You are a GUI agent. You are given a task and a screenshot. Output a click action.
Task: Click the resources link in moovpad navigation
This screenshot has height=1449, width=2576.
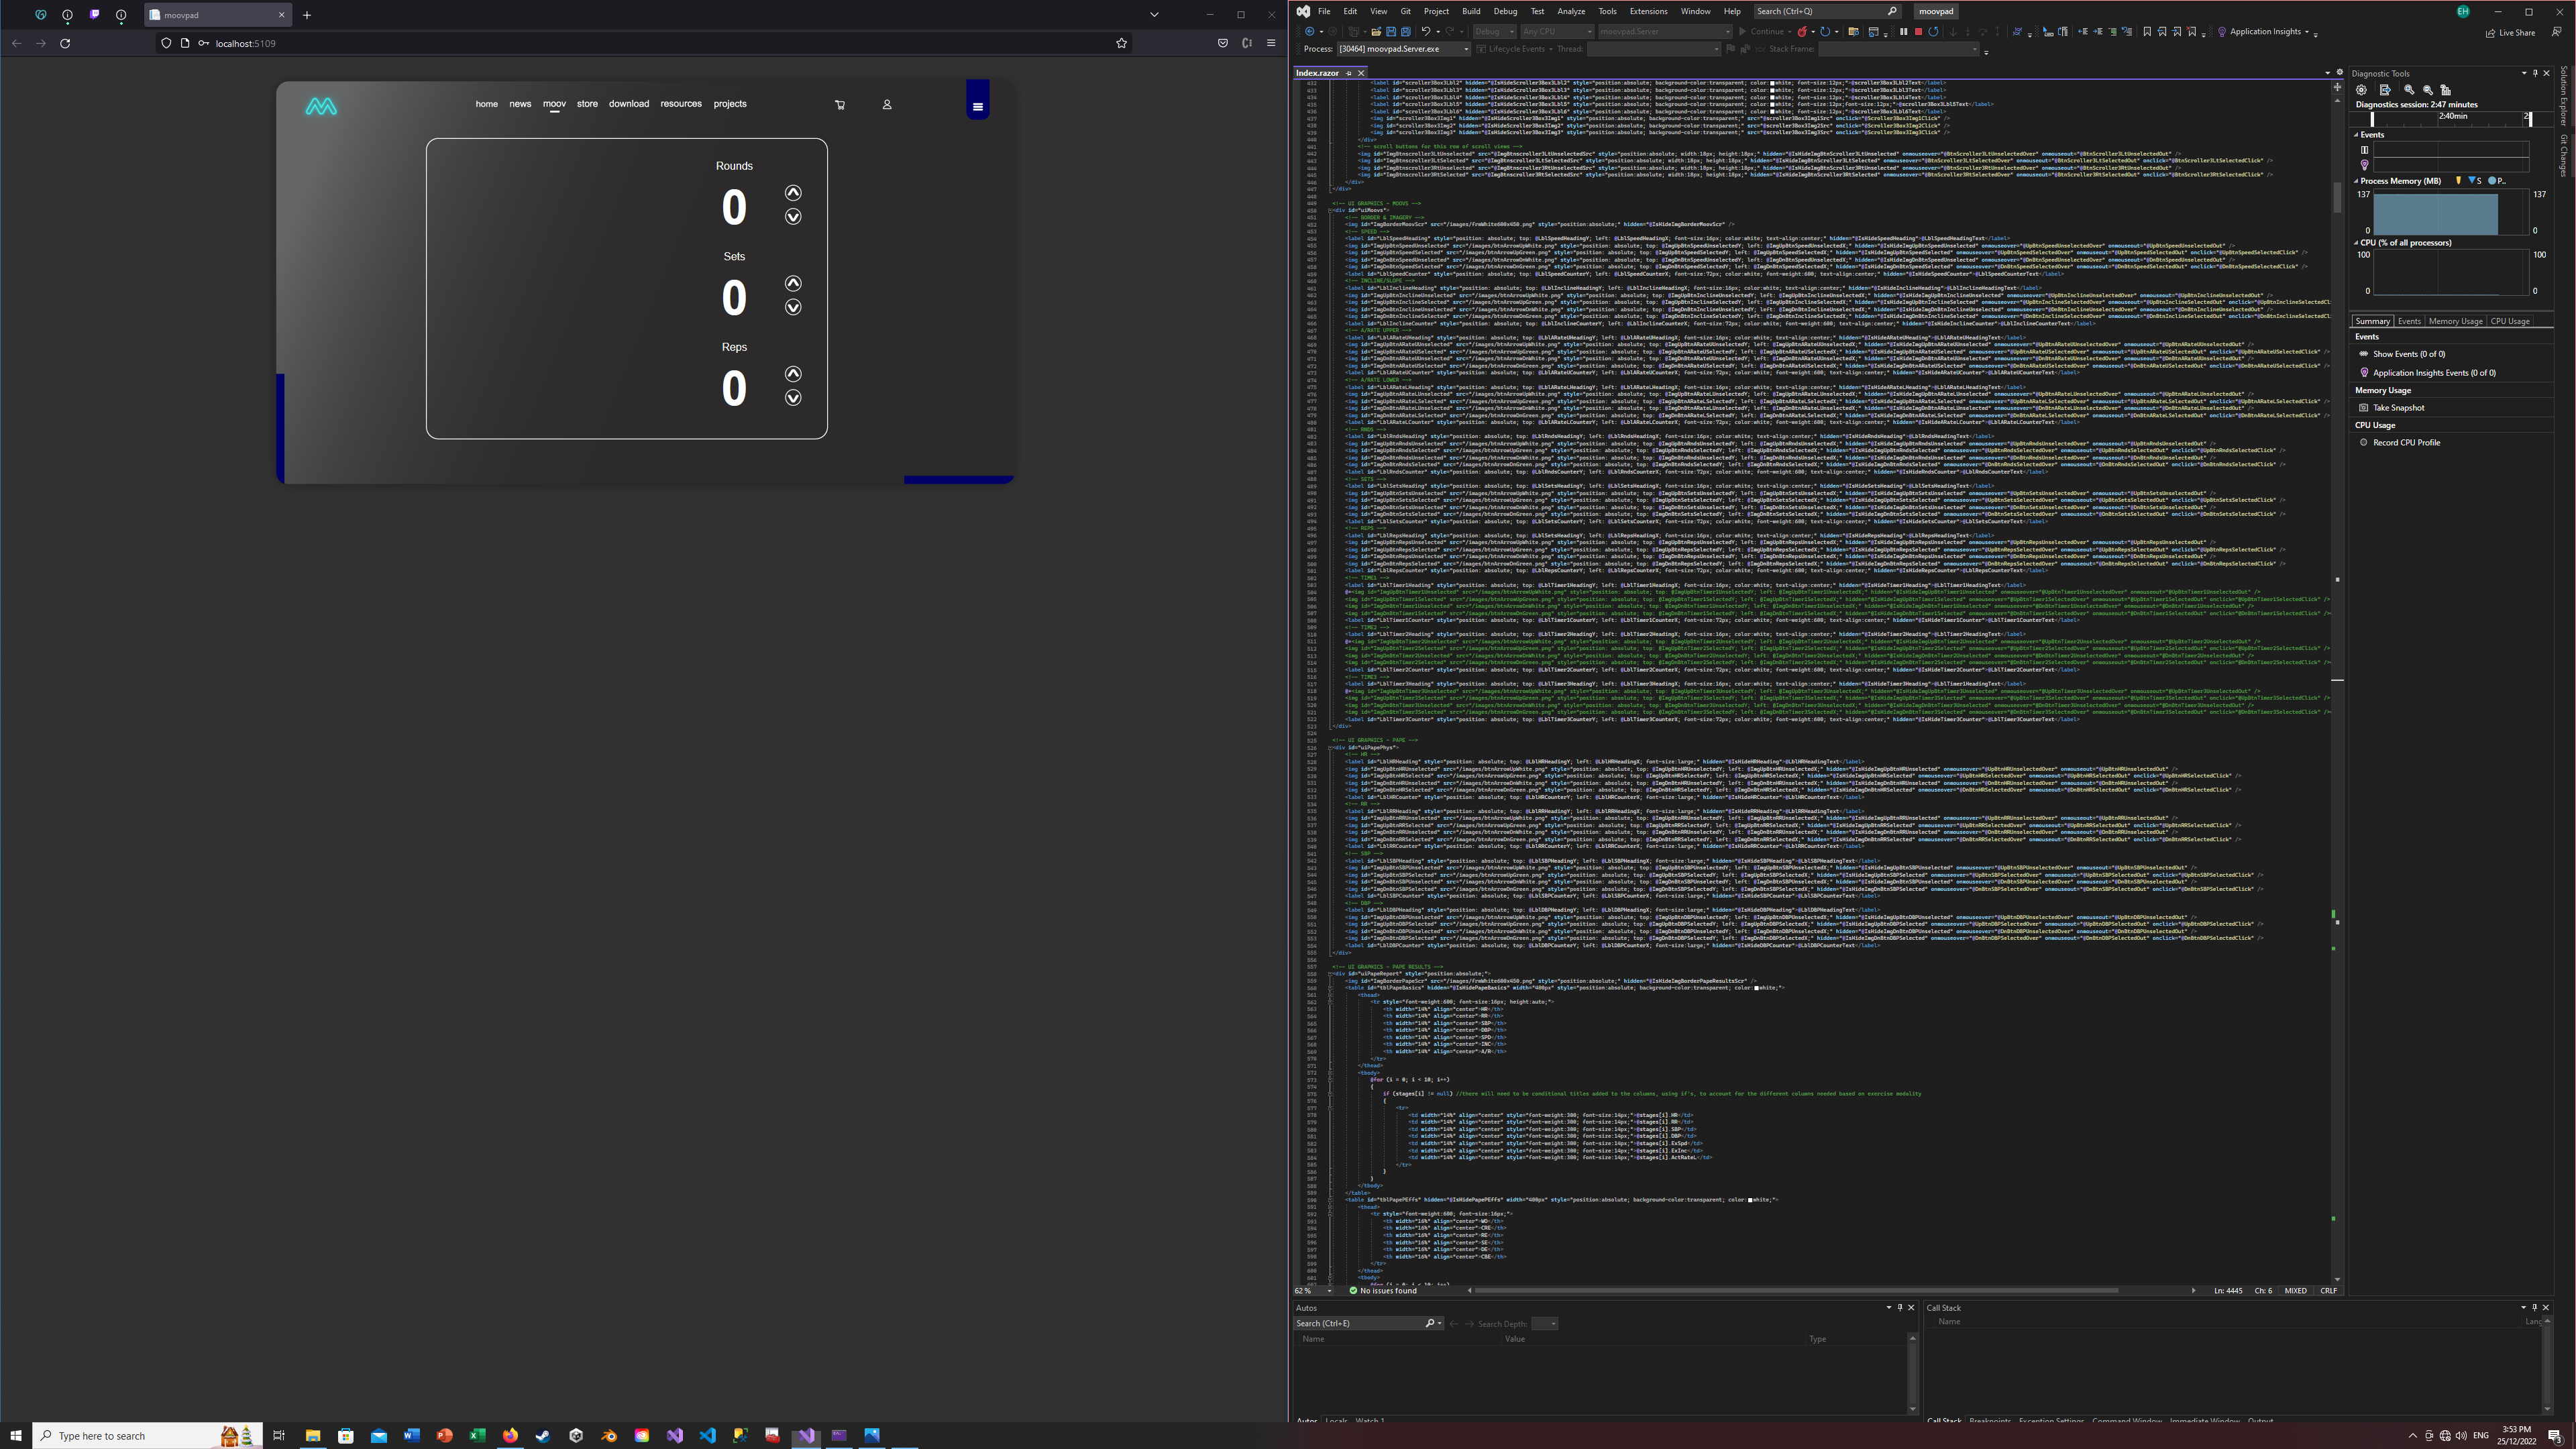681,104
